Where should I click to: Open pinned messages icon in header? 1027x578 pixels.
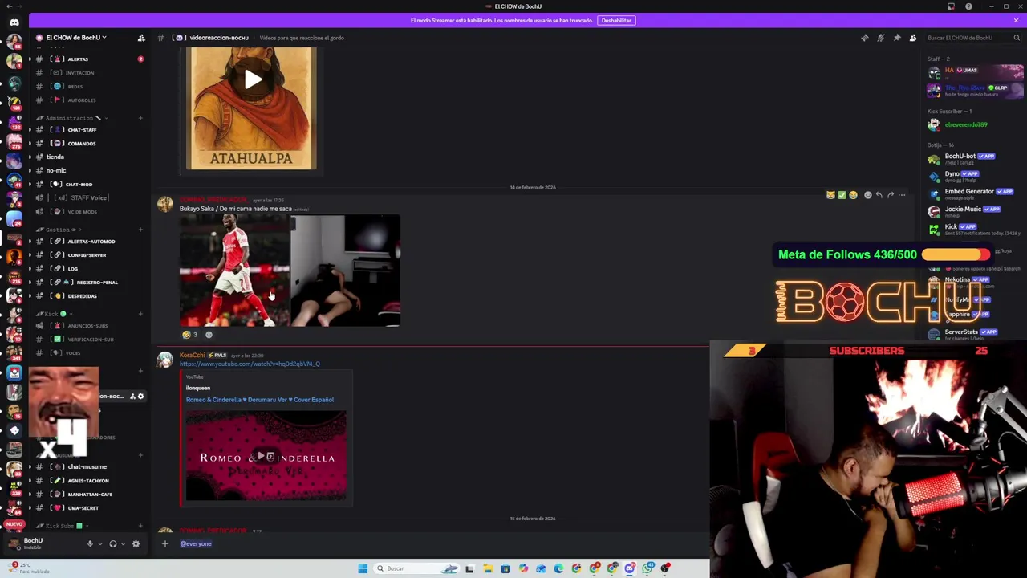click(896, 38)
